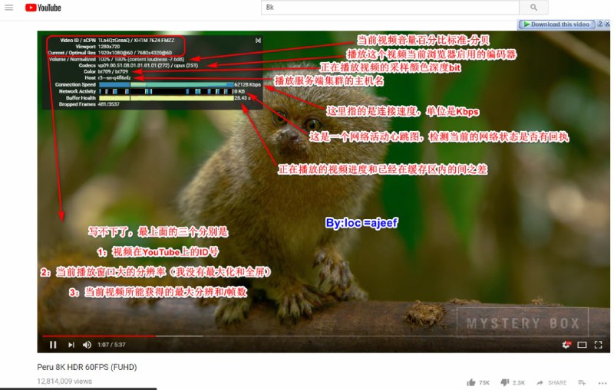Open the YouTube hamburger guide menu
The height and width of the screenshot is (390, 614).
[9, 7]
